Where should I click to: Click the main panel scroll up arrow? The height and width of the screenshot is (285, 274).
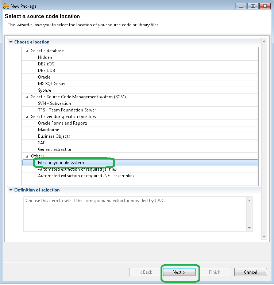pyautogui.click(x=264, y=41)
